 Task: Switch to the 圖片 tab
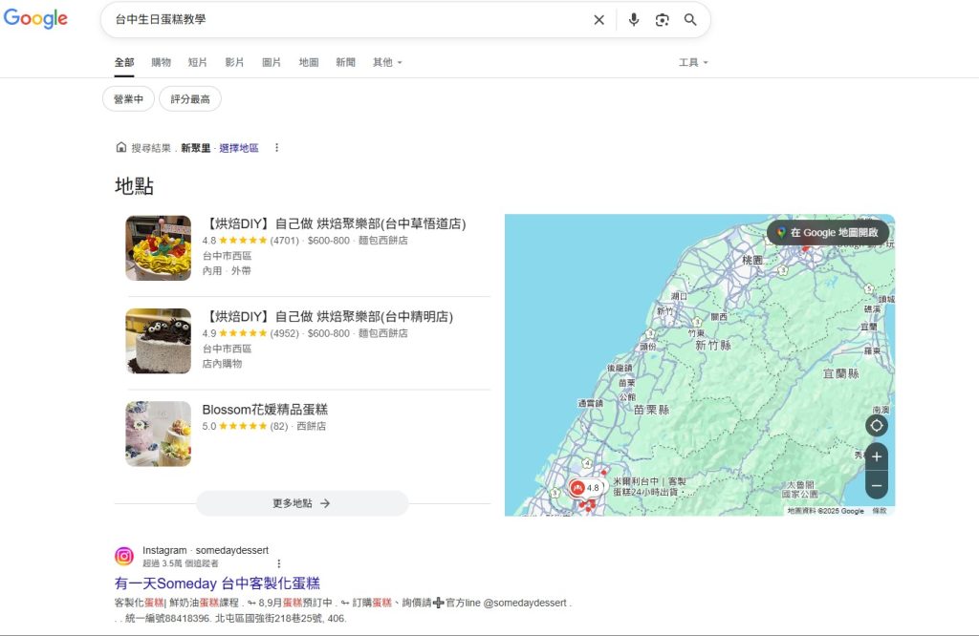pyautogui.click(x=272, y=62)
